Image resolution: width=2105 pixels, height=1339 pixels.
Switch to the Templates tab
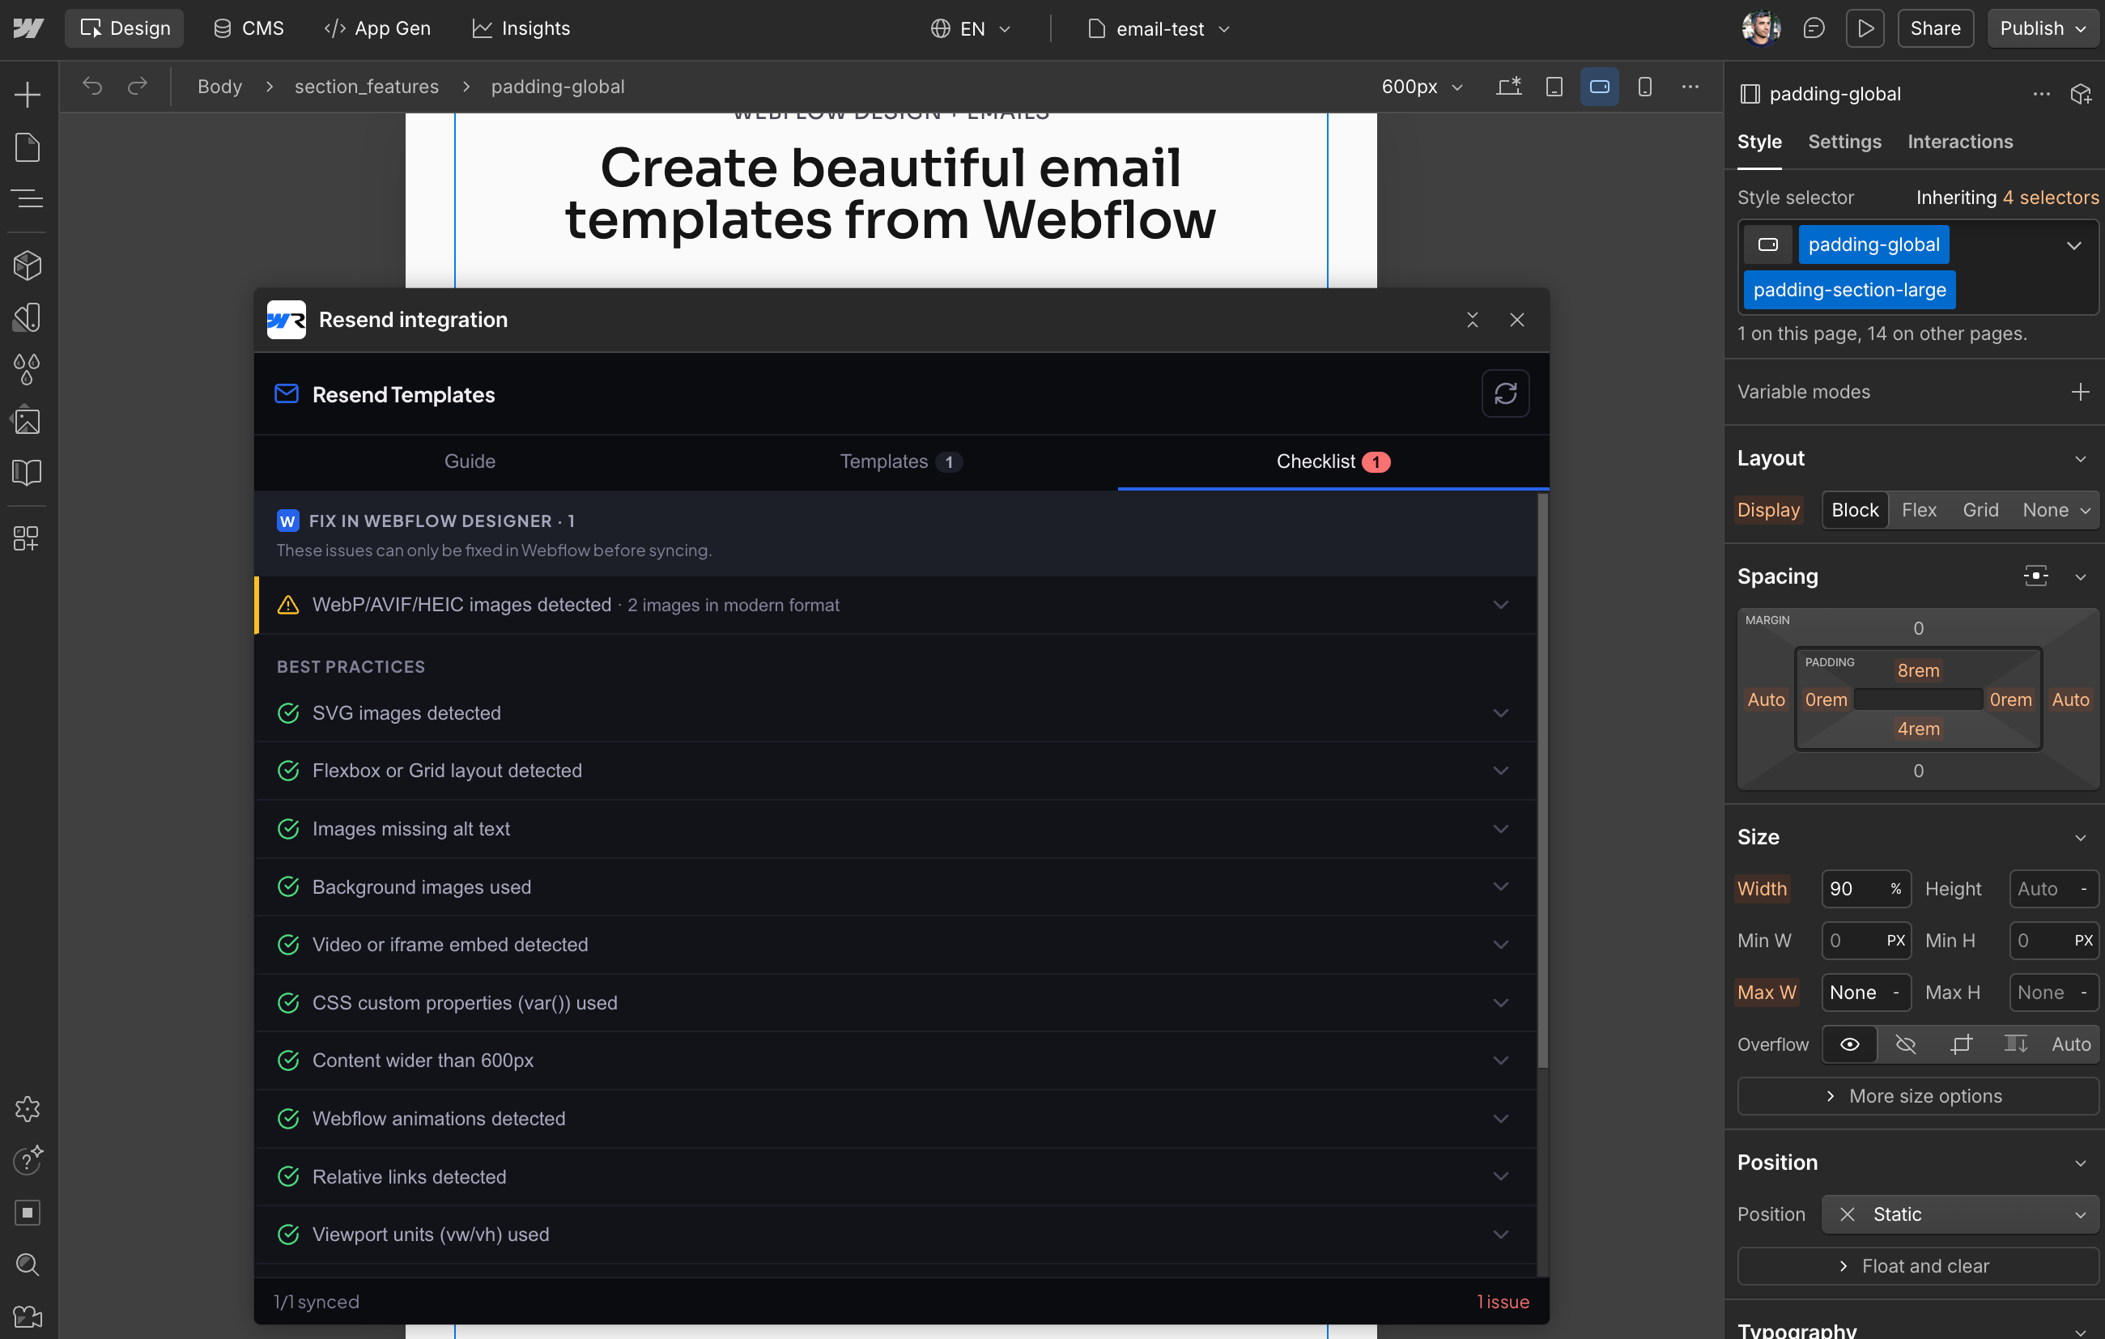(901, 461)
